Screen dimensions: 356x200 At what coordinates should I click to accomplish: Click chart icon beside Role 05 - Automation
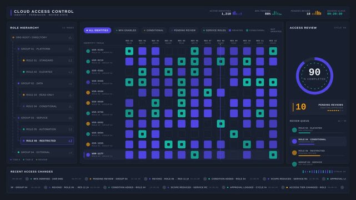[x=71, y=129]
